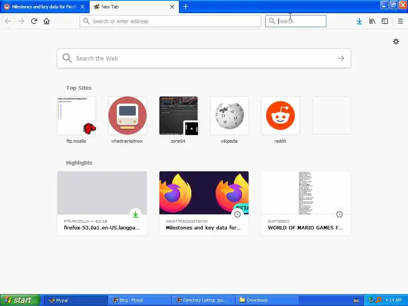Close the Milestones and key data tab
This screenshot has width=408, height=306.
(82, 7)
